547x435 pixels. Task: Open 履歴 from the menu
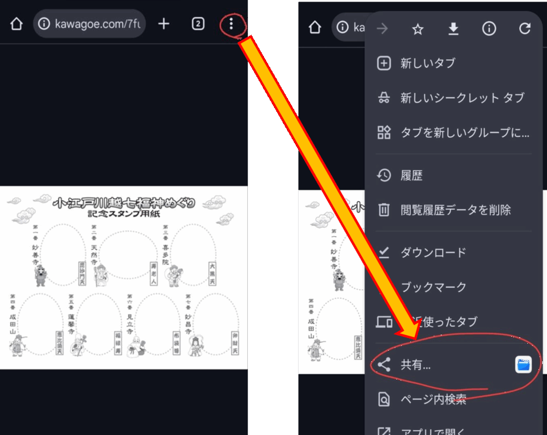pyautogui.click(x=411, y=176)
